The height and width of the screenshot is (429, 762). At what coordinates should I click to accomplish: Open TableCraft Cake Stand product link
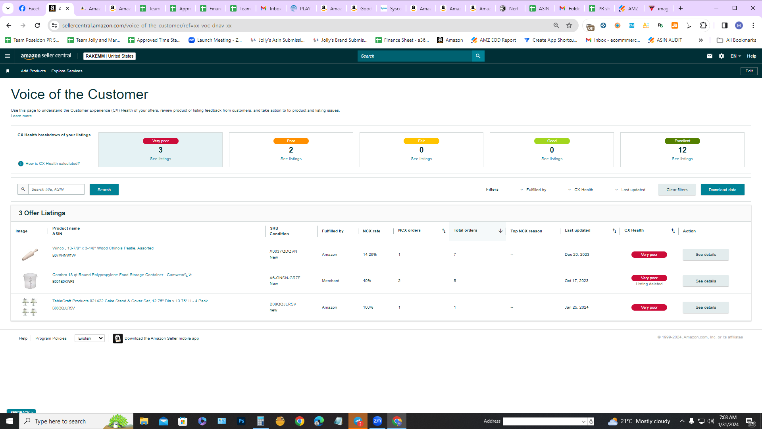pos(130,301)
